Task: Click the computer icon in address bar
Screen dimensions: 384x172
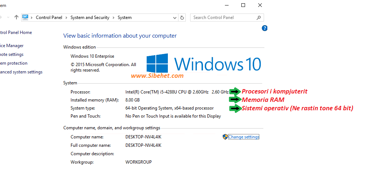Action: (x=25, y=18)
